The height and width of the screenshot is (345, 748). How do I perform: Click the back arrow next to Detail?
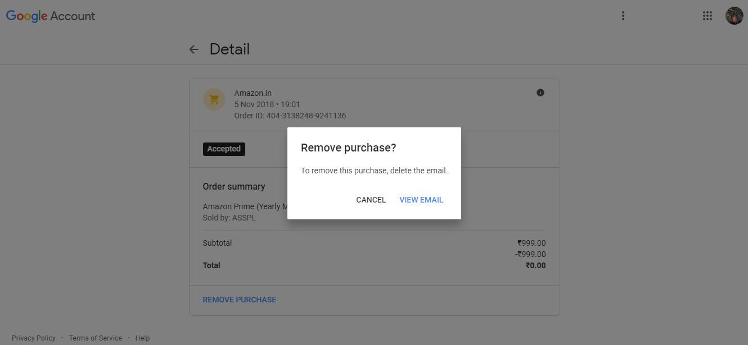[194, 49]
